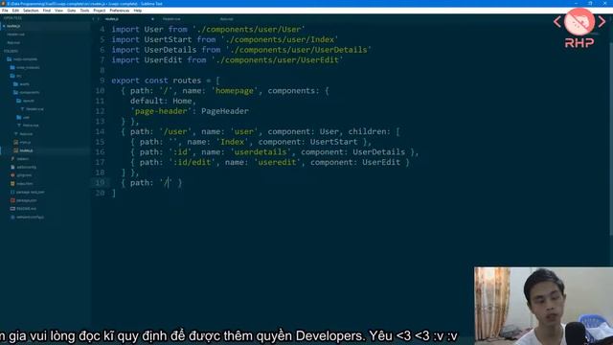
Task: Open the Find menu
Action: coord(47,11)
